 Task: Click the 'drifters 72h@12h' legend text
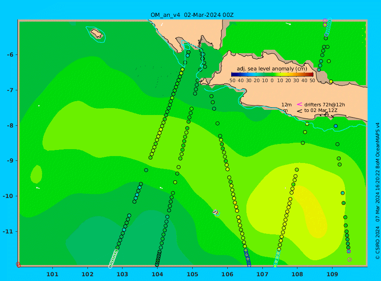(x=324, y=105)
